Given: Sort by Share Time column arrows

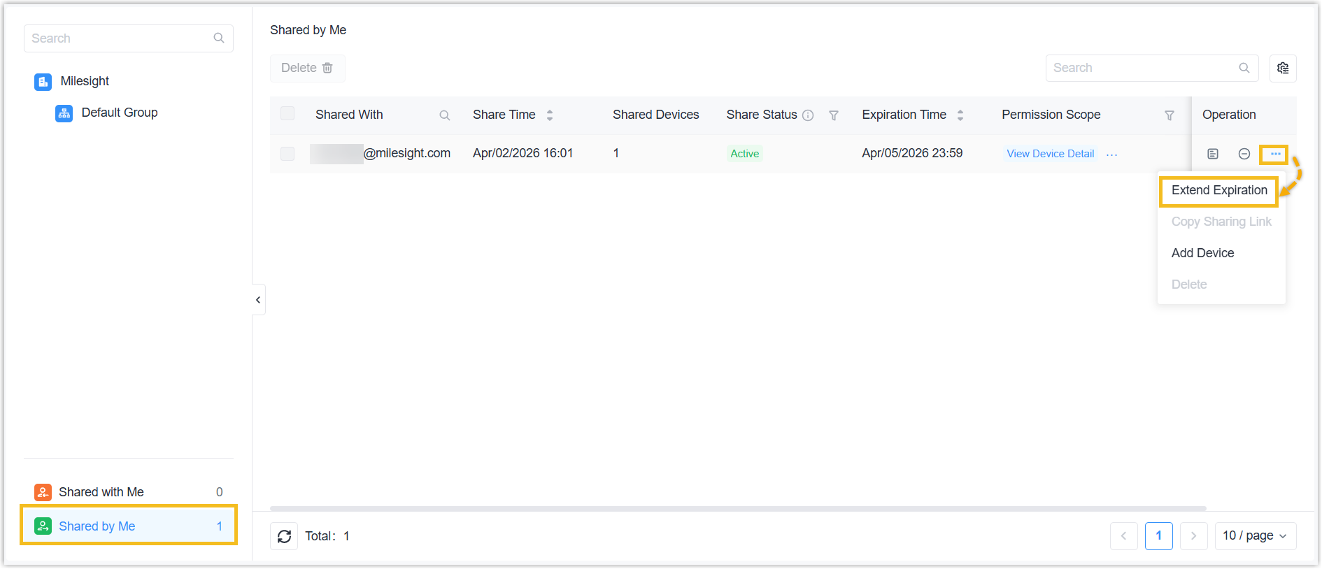Looking at the screenshot, I should (550, 115).
